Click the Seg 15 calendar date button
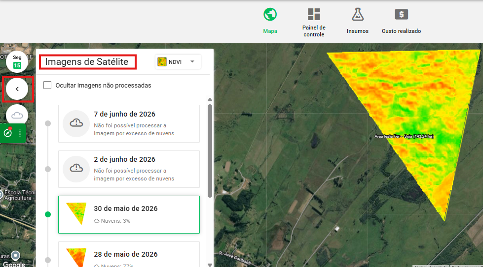 17,61
